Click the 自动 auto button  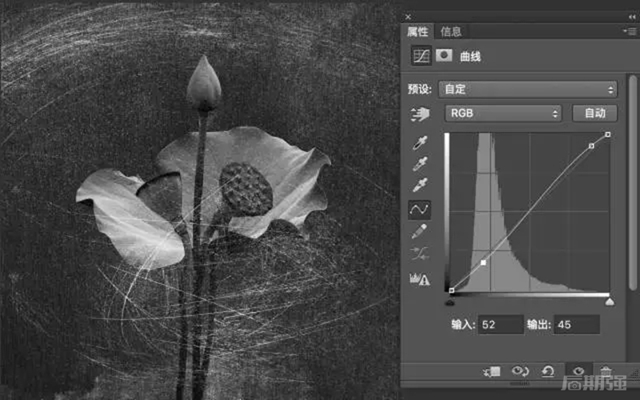pyautogui.click(x=594, y=113)
